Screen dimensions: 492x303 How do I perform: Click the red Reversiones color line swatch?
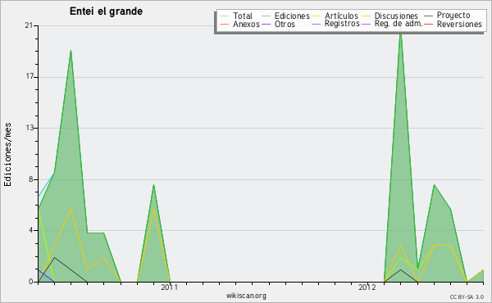click(x=428, y=24)
